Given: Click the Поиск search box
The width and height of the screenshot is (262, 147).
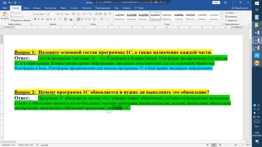Looking at the screenshot, I should (139, 8).
